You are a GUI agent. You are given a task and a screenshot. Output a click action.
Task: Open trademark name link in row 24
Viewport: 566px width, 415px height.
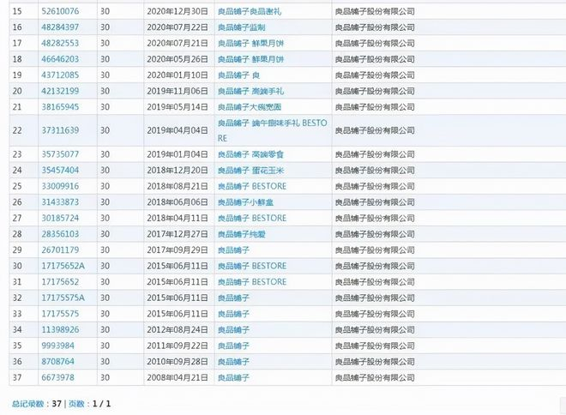pyautogui.click(x=250, y=170)
